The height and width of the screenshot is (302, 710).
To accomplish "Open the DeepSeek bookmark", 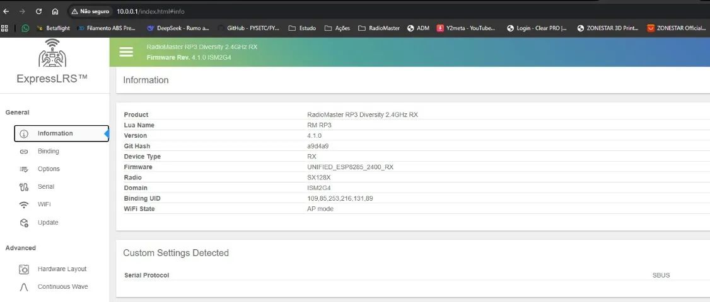I will pyautogui.click(x=178, y=28).
